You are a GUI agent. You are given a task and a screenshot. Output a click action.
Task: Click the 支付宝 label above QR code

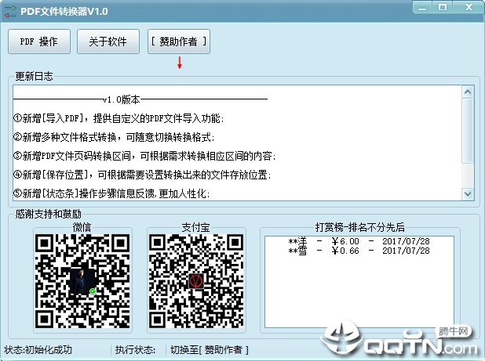click(195, 227)
